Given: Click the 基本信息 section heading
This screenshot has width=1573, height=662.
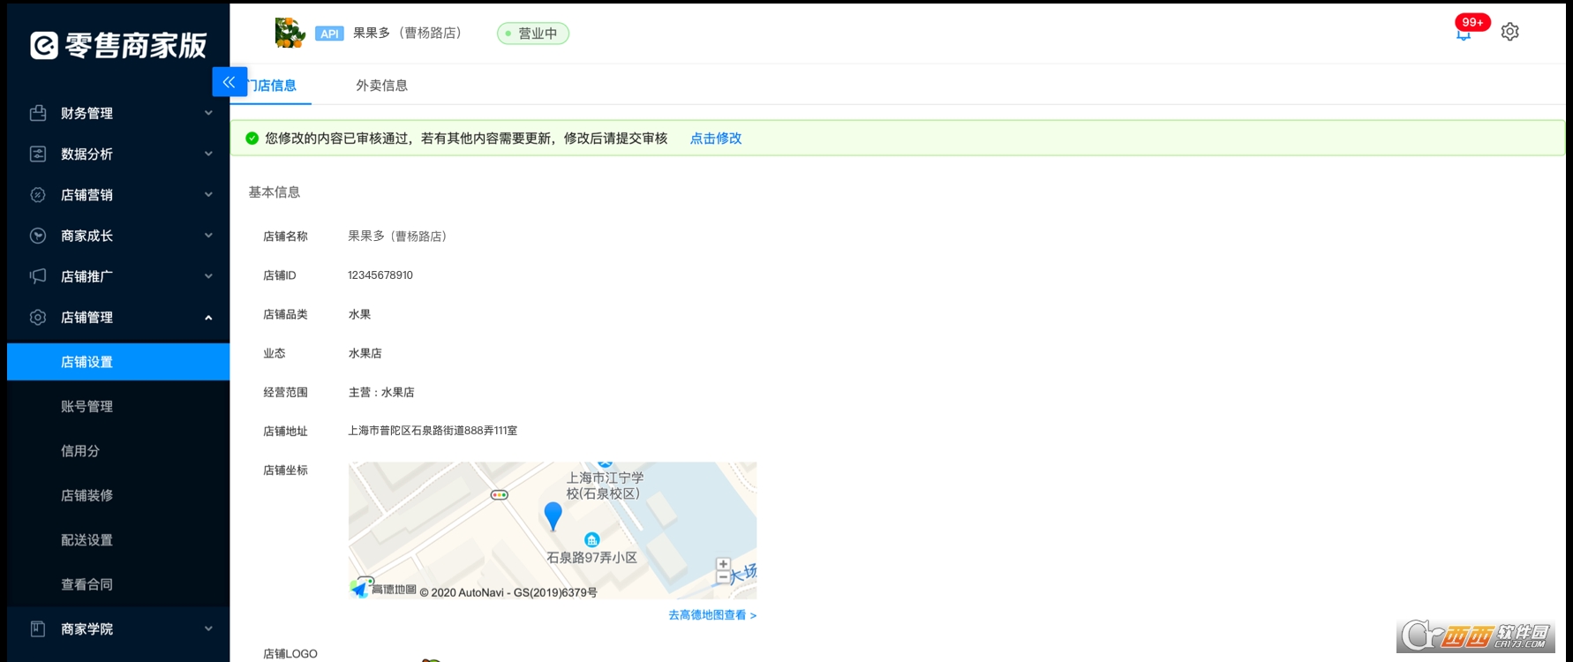Looking at the screenshot, I should click(275, 192).
